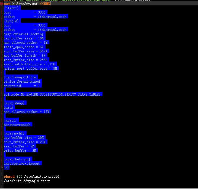Click 'key_buffer_size = 20M' line
The image size is (198, 189).
click(24, 138)
